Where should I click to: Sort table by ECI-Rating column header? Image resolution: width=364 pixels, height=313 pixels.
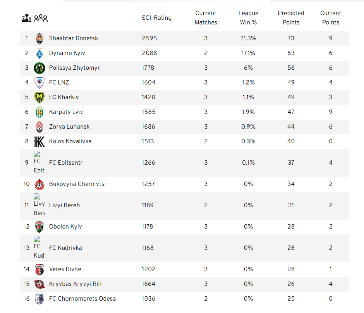point(157,18)
